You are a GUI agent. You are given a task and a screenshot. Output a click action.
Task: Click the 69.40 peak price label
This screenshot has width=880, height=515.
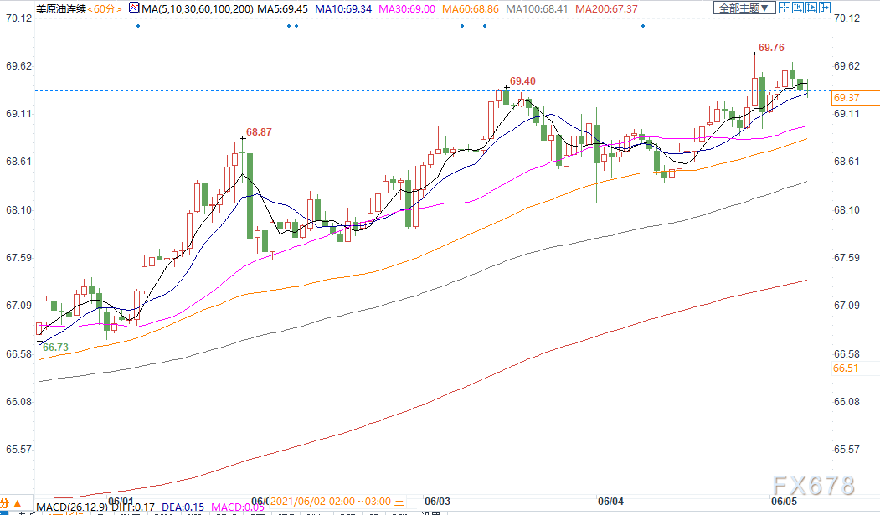click(x=522, y=81)
